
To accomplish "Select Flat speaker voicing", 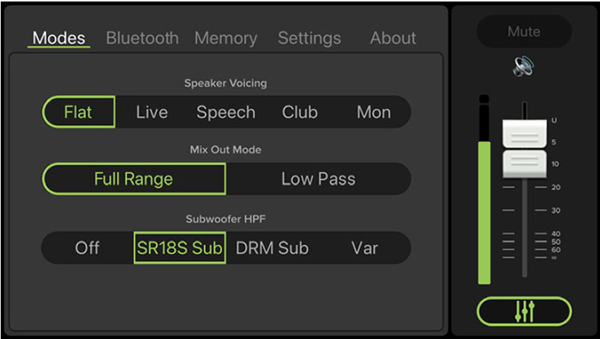I will [x=79, y=112].
